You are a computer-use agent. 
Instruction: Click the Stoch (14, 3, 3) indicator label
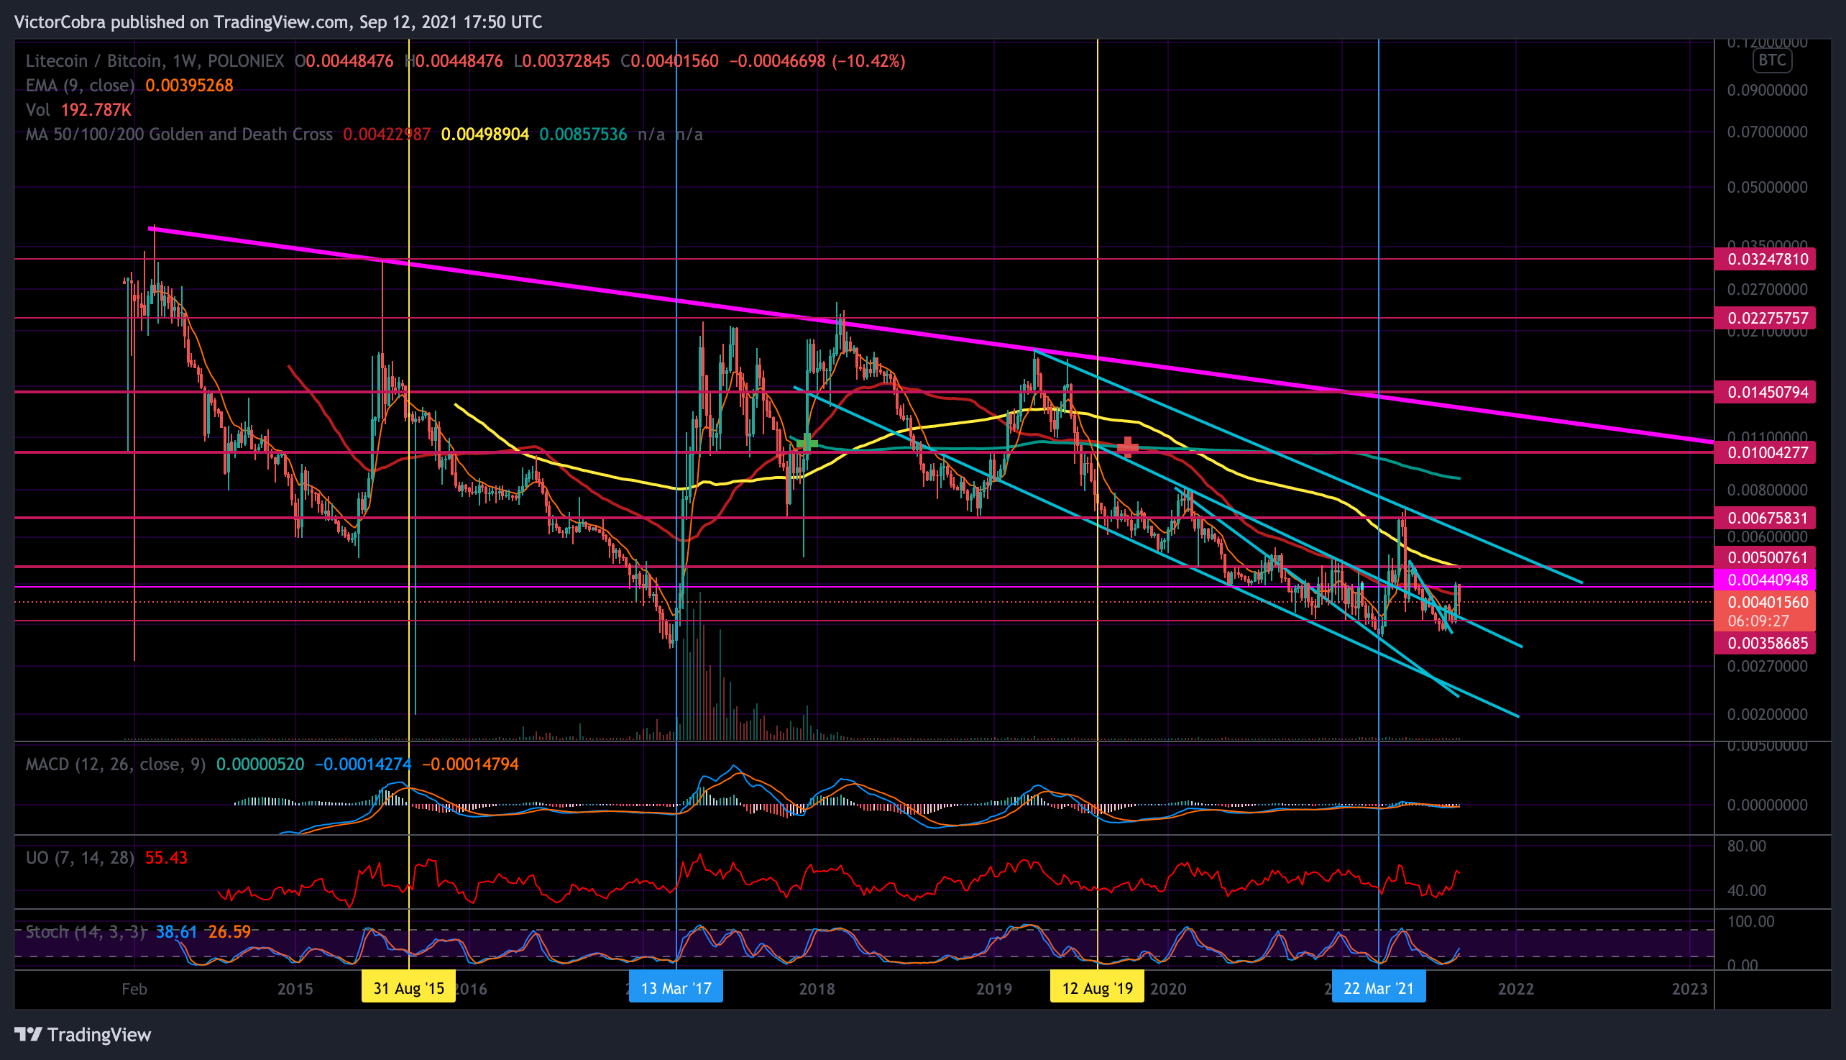pyautogui.click(x=86, y=932)
